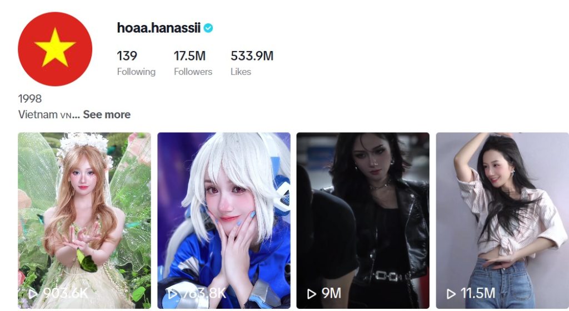Open the black leather jacket video thumbnail
Screen dimensions: 569x311
(363, 220)
